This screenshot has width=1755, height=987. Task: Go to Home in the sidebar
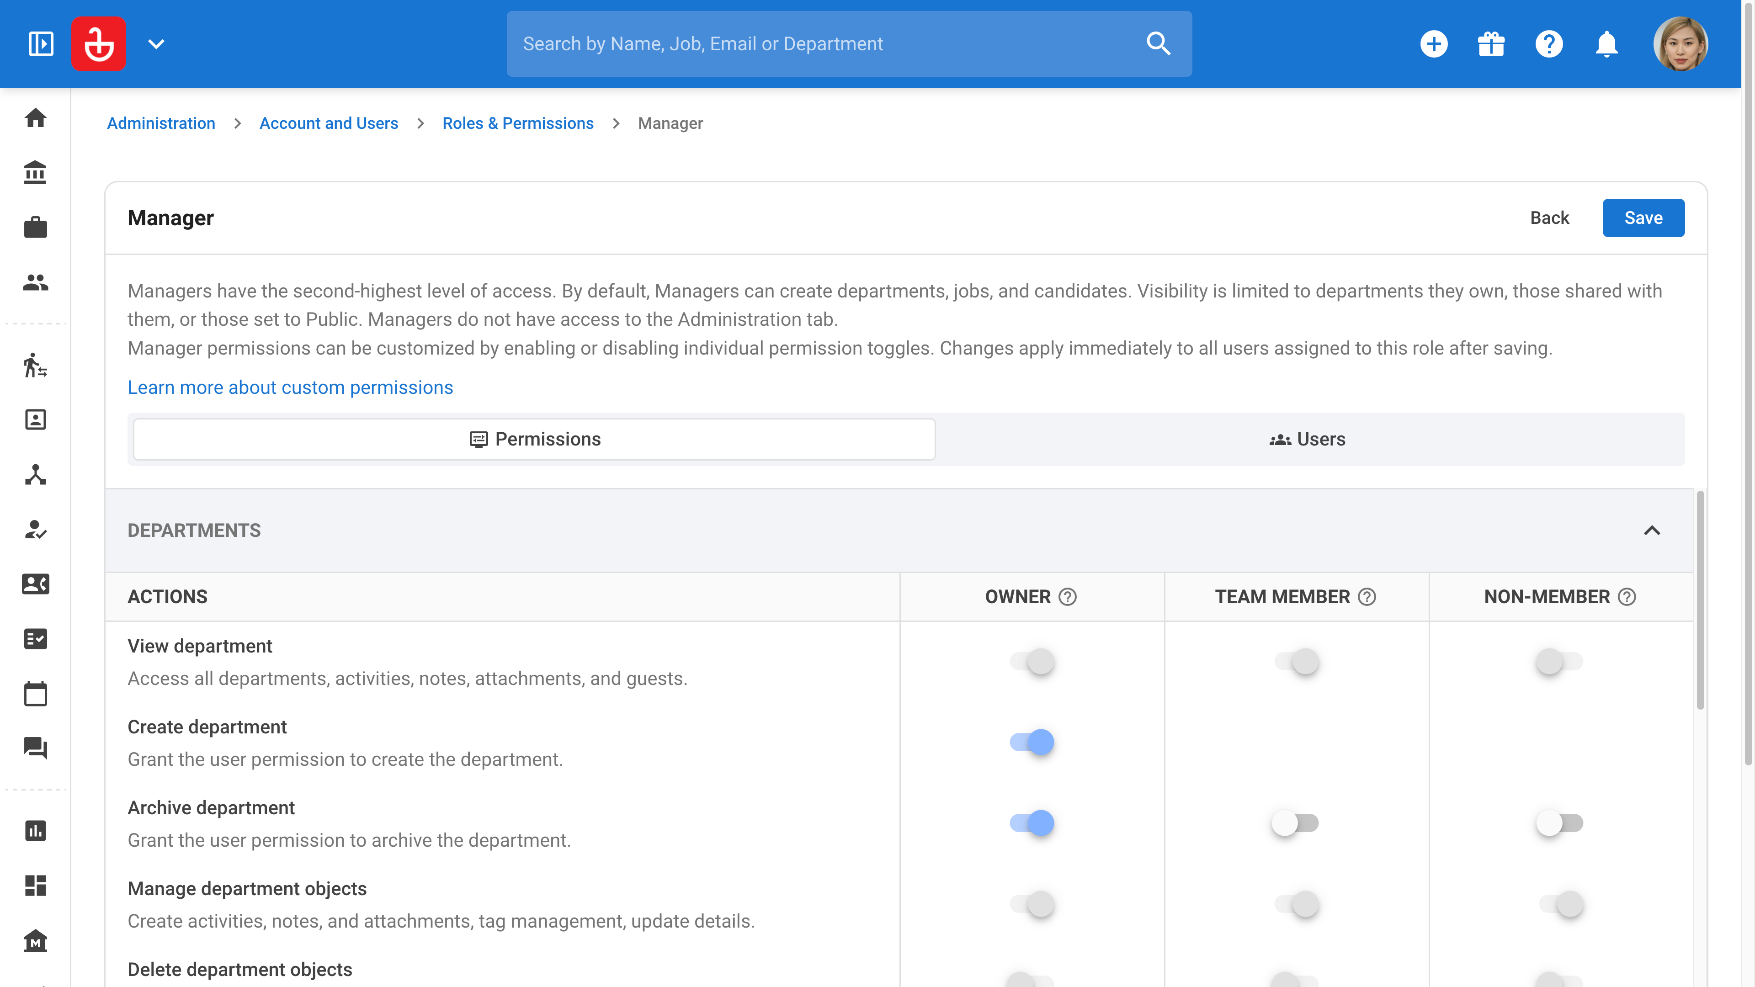[36, 118]
